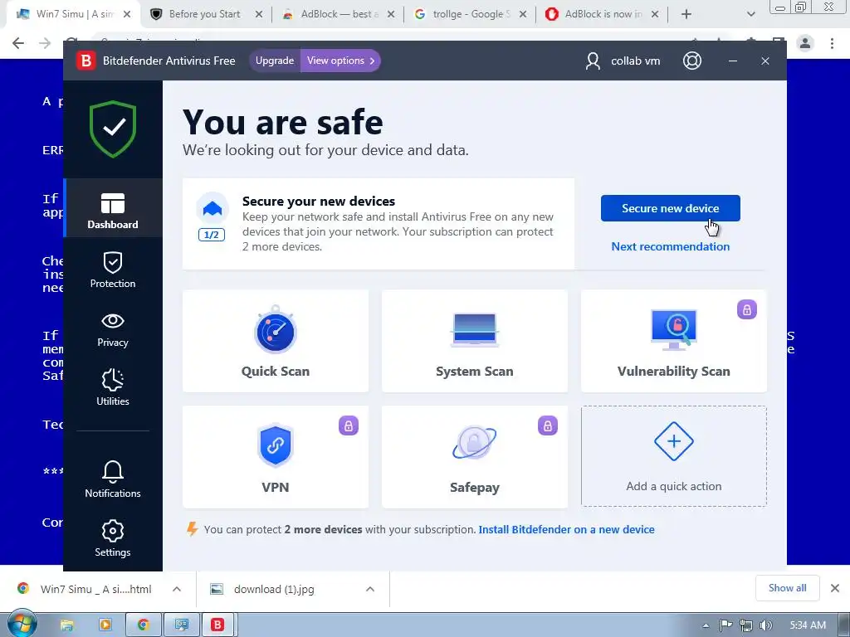Click Windows Start button
850x637 pixels.
coord(22,625)
